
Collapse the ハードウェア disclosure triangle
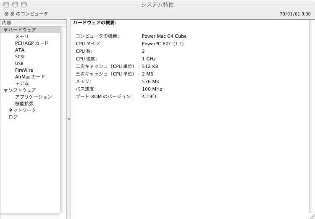pyautogui.click(x=5, y=30)
